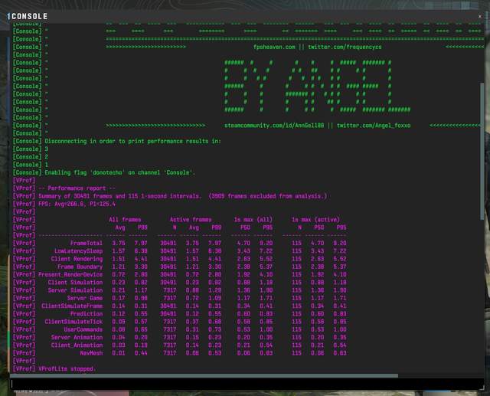This screenshot has width=490, height=396.
Task: Close the console window with X
Action: [x=480, y=16]
